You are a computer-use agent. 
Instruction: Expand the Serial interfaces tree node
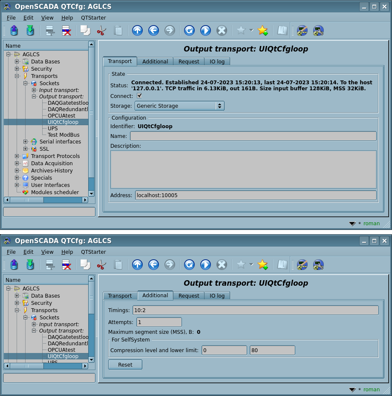click(x=26, y=142)
